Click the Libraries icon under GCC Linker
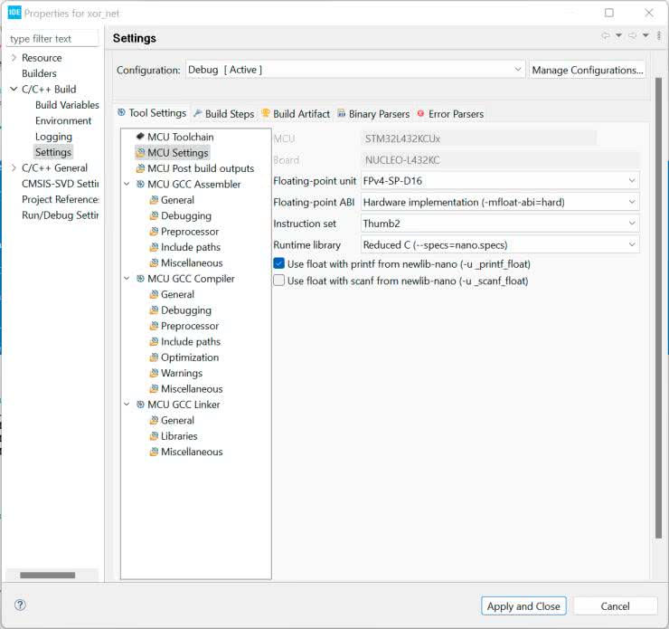The height and width of the screenshot is (629, 669). tap(154, 436)
